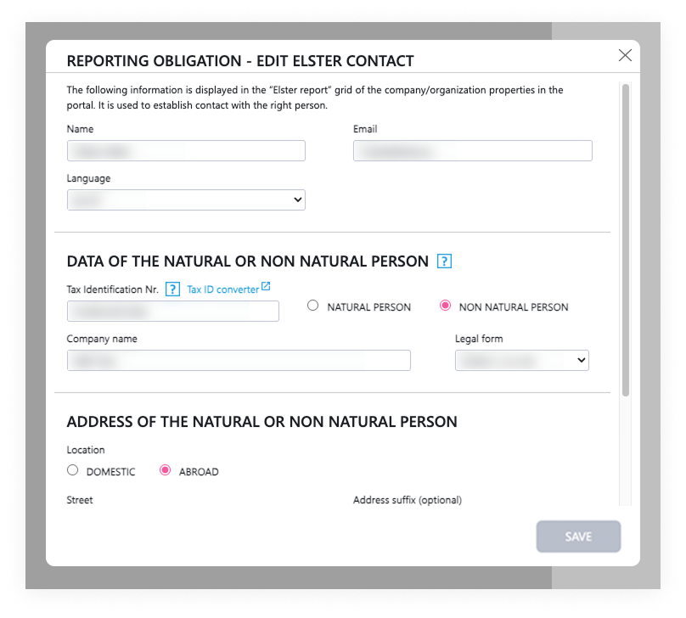Choose Domestic as the location
The height and width of the screenshot is (618, 686).
[73, 470]
